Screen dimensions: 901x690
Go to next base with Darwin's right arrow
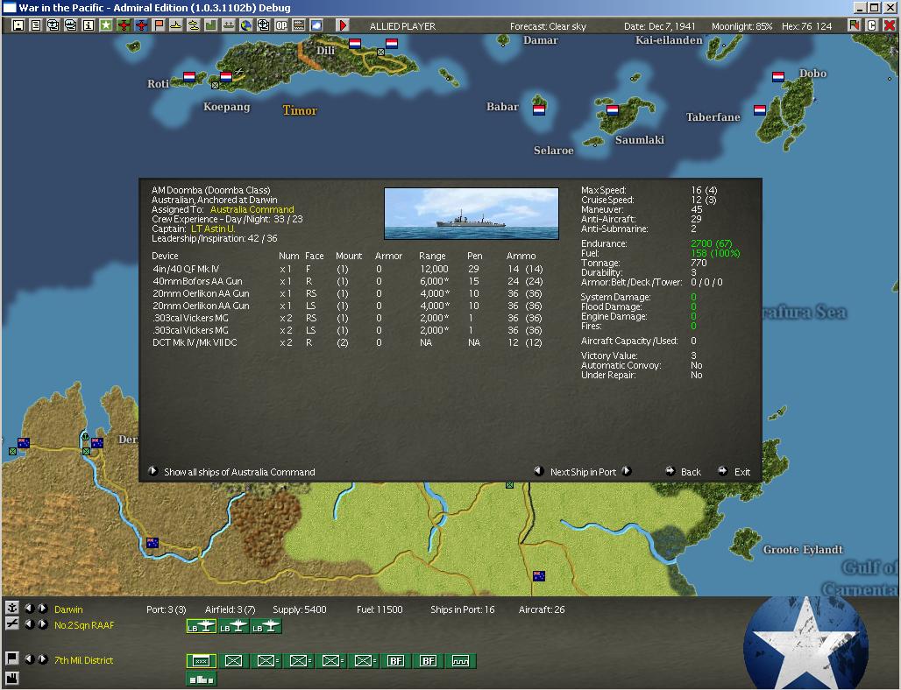coord(42,609)
